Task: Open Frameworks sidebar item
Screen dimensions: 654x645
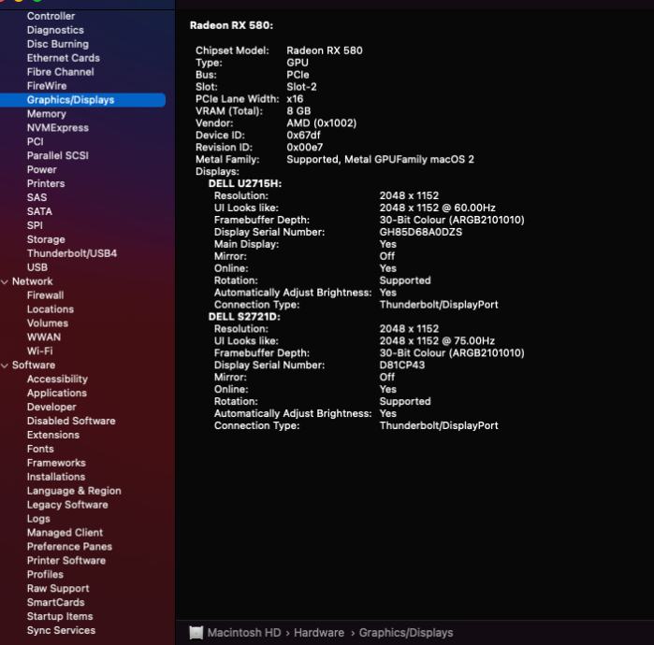Action: click(56, 463)
